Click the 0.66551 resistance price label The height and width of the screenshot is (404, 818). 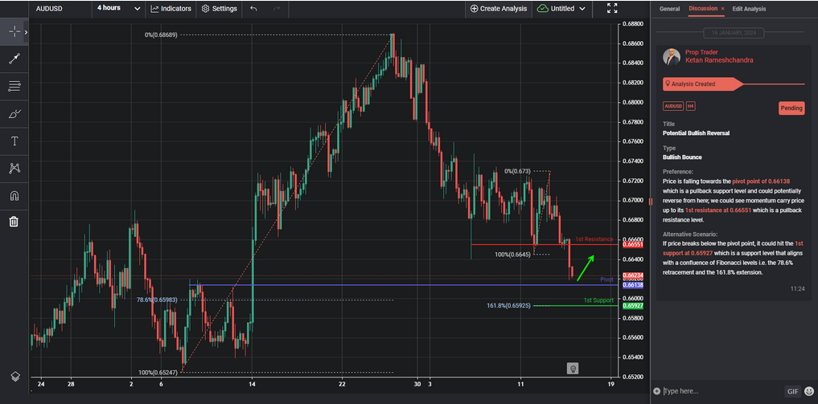tap(631, 244)
